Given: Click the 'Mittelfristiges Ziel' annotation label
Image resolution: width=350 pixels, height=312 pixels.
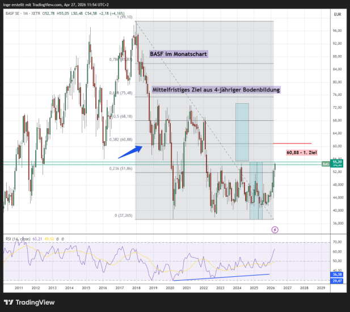Looking at the screenshot, I should pyautogui.click(x=216, y=90).
